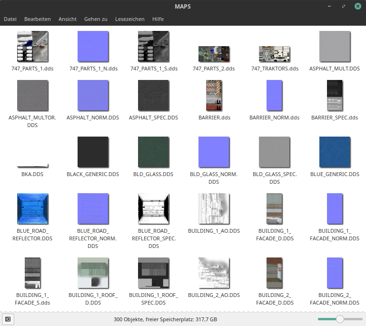Select the BLUE_ROAD_REFLECTOR_SPEC.DDS file icon
Screen dimensions: 366x326
pyautogui.click(x=153, y=208)
